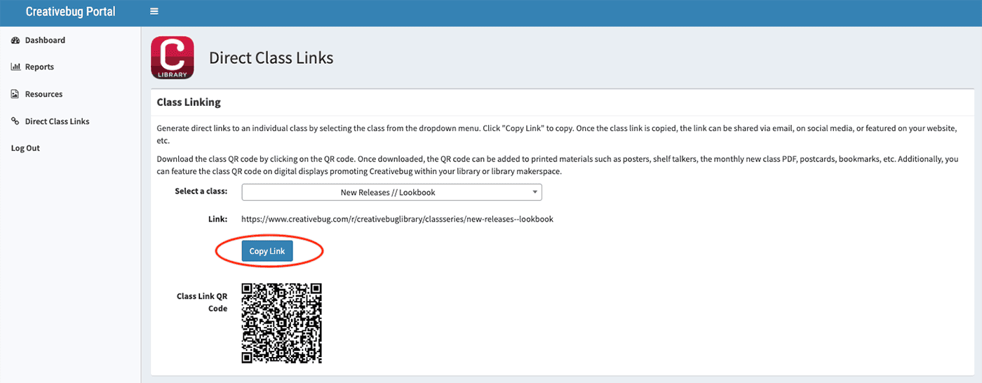Click the Class Linking section heading
982x383 pixels.
[x=189, y=102]
